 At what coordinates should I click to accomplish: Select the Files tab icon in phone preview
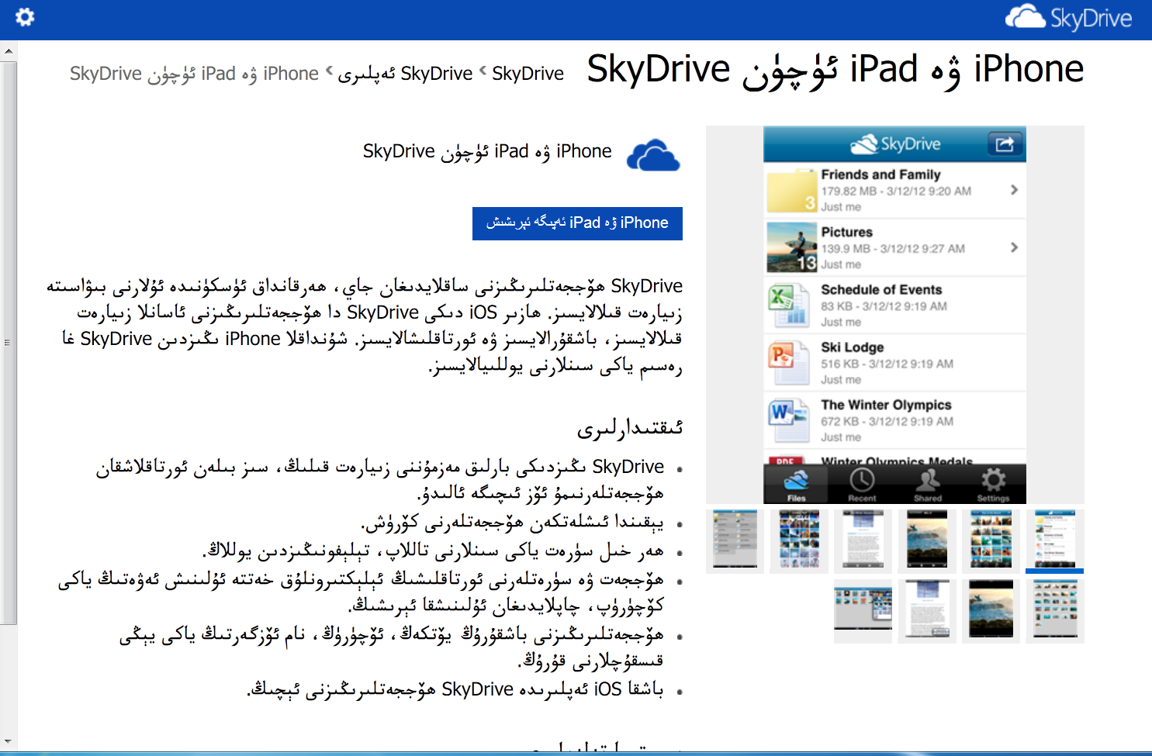pyautogui.click(x=796, y=485)
